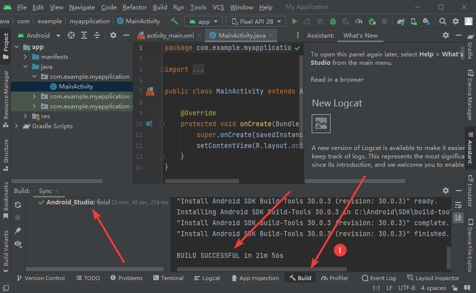This screenshot has width=476, height=293.
Task: Collapse the app module node
Action: point(17,47)
